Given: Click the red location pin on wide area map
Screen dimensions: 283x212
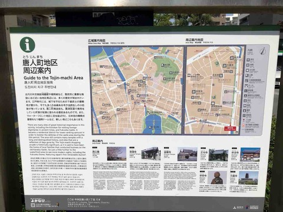Looking at the screenshot, I should click(x=145, y=105).
